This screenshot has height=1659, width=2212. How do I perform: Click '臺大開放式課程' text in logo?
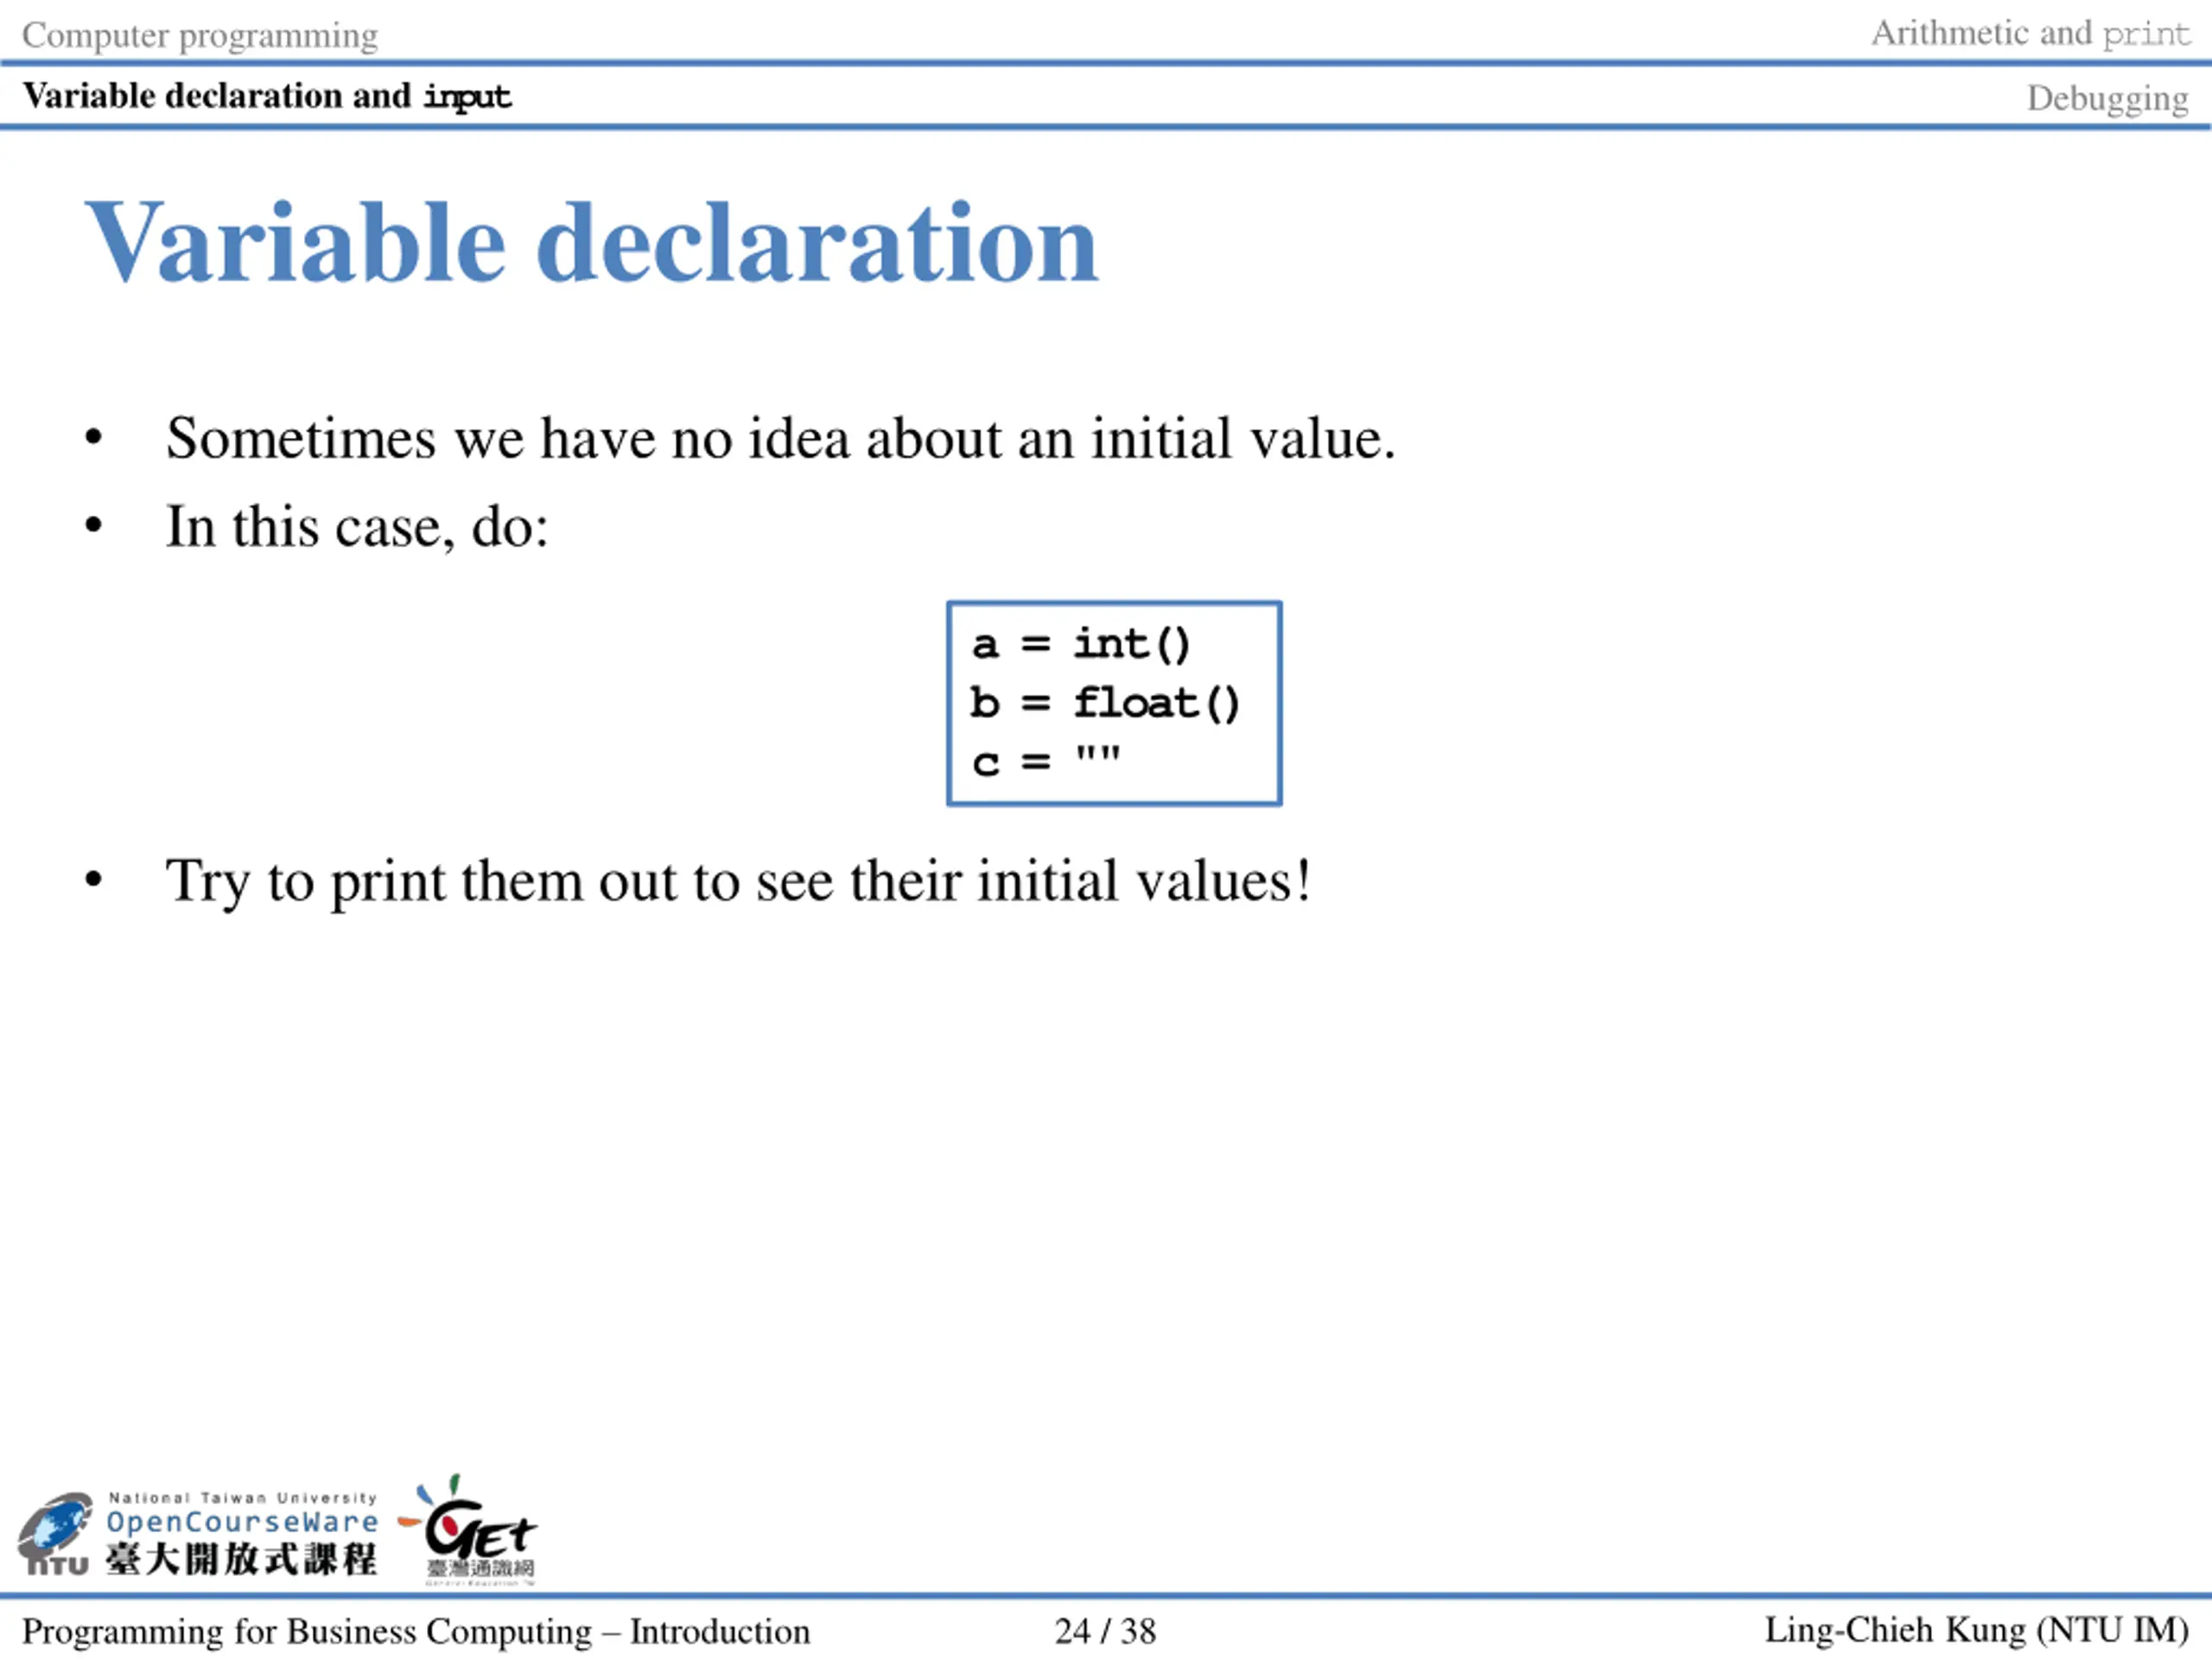coord(242,1559)
